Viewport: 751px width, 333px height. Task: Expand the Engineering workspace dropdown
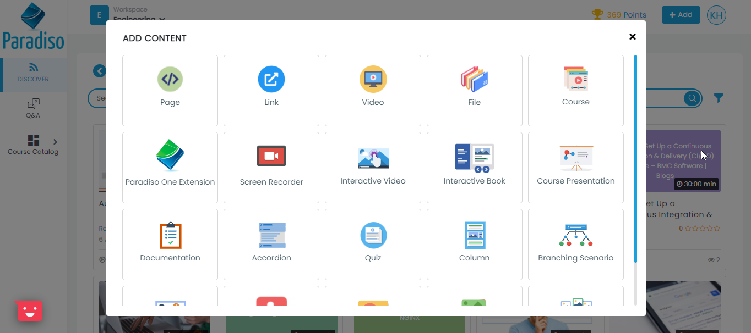click(x=162, y=20)
